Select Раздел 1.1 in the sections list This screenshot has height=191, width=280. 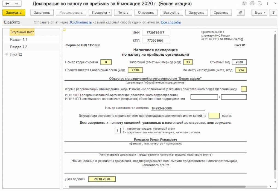pos(19,40)
